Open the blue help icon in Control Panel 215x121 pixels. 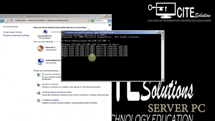[110, 25]
